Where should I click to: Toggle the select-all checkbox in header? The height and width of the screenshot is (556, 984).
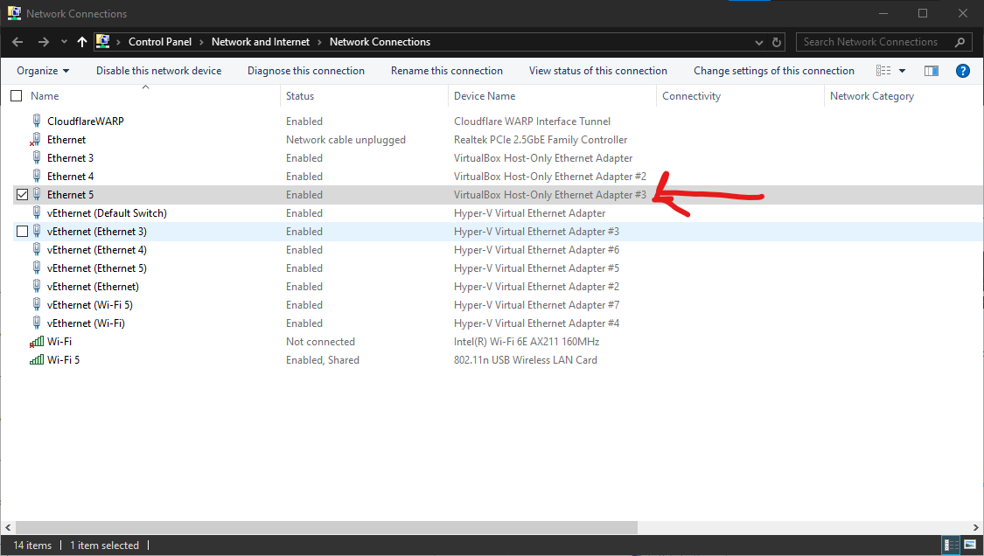[16, 96]
